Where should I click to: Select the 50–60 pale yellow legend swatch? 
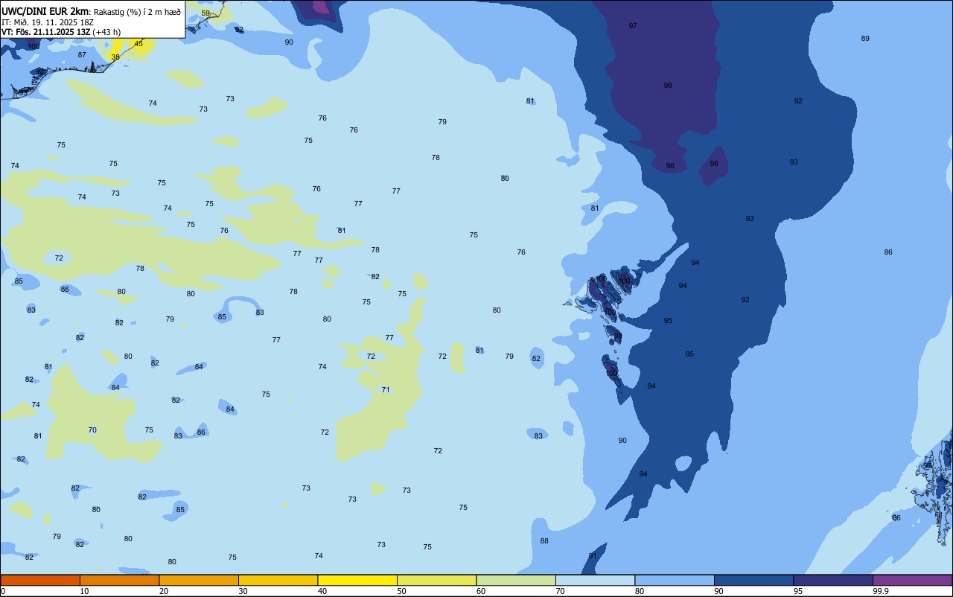[x=436, y=580]
